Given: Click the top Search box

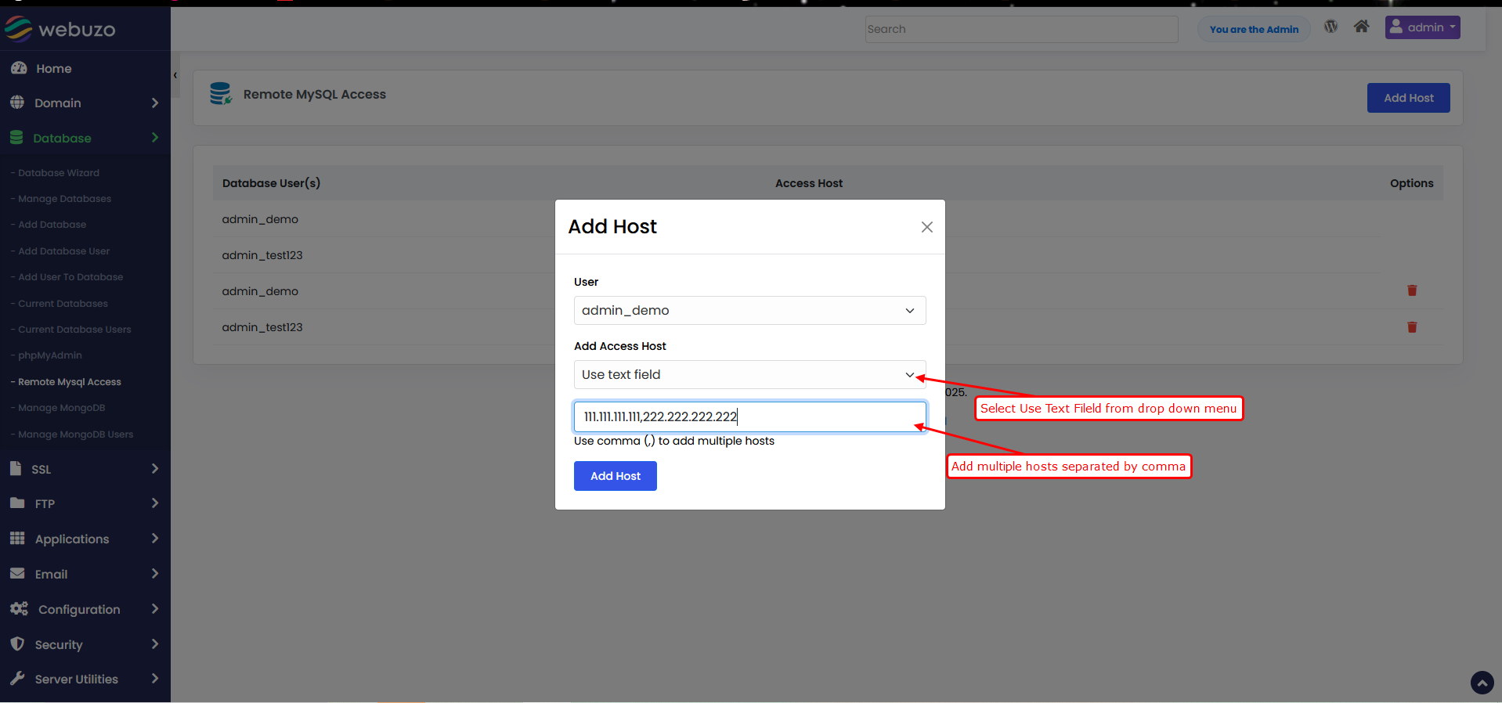Looking at the screenshot, I should [1021, 29].
